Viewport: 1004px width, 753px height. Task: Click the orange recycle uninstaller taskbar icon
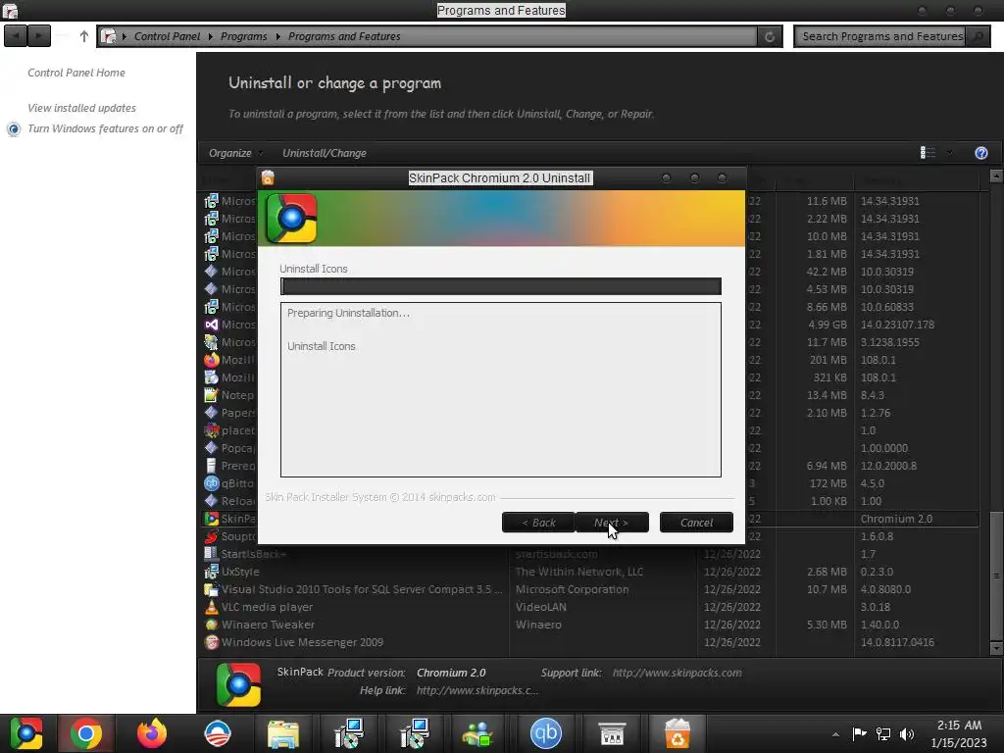click(x=677, y=733)
